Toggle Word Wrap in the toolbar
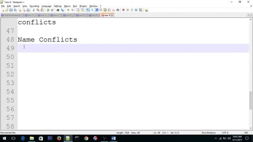 [x=88, y=10]
